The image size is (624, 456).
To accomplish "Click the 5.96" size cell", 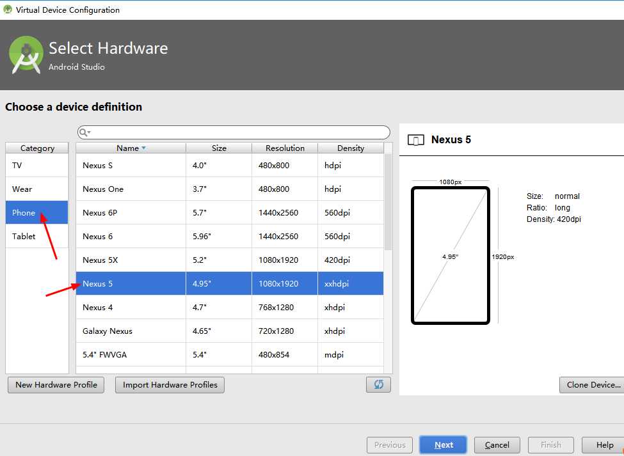I will [x=219, y=236].
